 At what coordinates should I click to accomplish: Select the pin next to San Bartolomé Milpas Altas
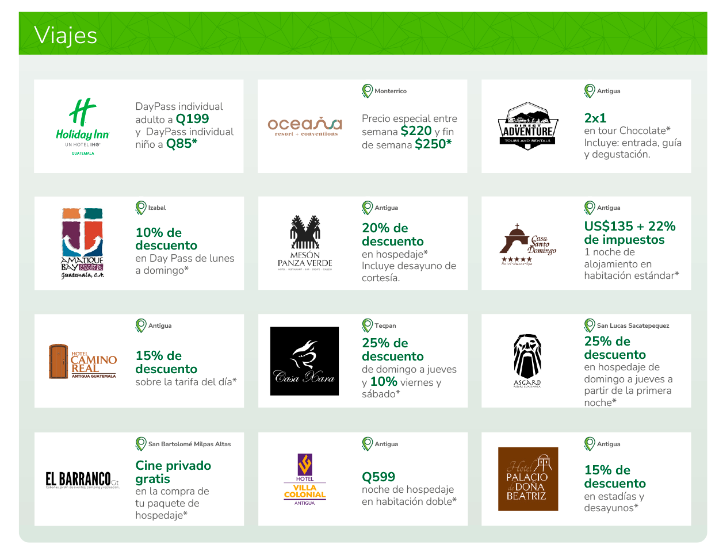pyautogui.click(x=141, y=444)
